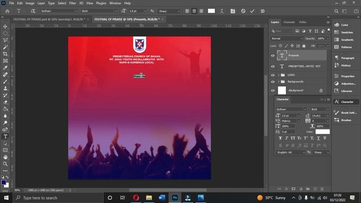Delete layer trash icon
The image size is (361, 203).
coord(322,189)
